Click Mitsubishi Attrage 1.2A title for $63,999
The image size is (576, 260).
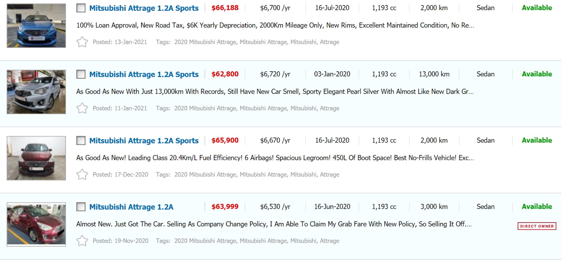[x=131, y=207]
